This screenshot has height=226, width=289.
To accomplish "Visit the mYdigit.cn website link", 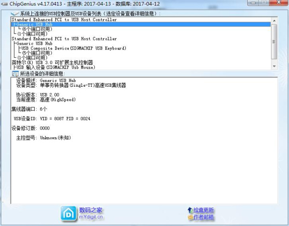I will 91,217.
